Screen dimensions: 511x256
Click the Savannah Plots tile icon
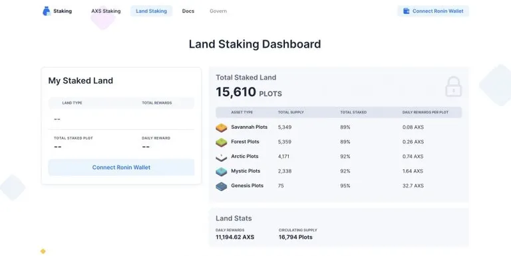click(x=222, y=128)
